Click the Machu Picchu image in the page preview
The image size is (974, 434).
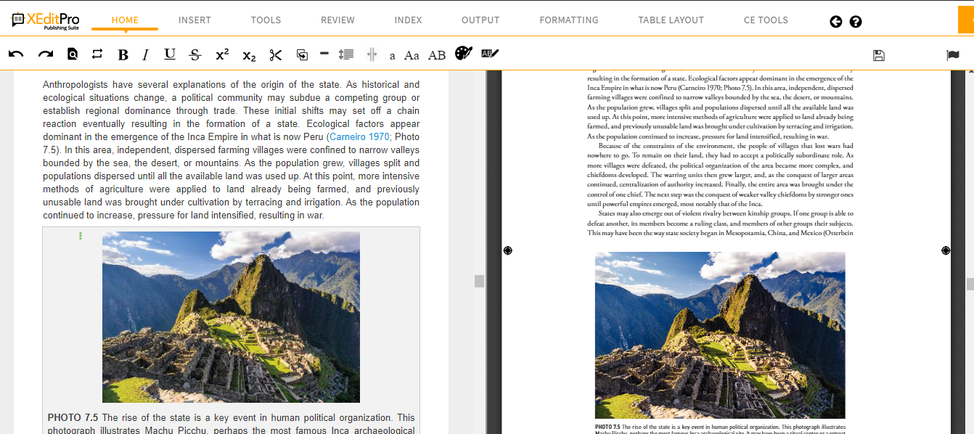point(720,335)
